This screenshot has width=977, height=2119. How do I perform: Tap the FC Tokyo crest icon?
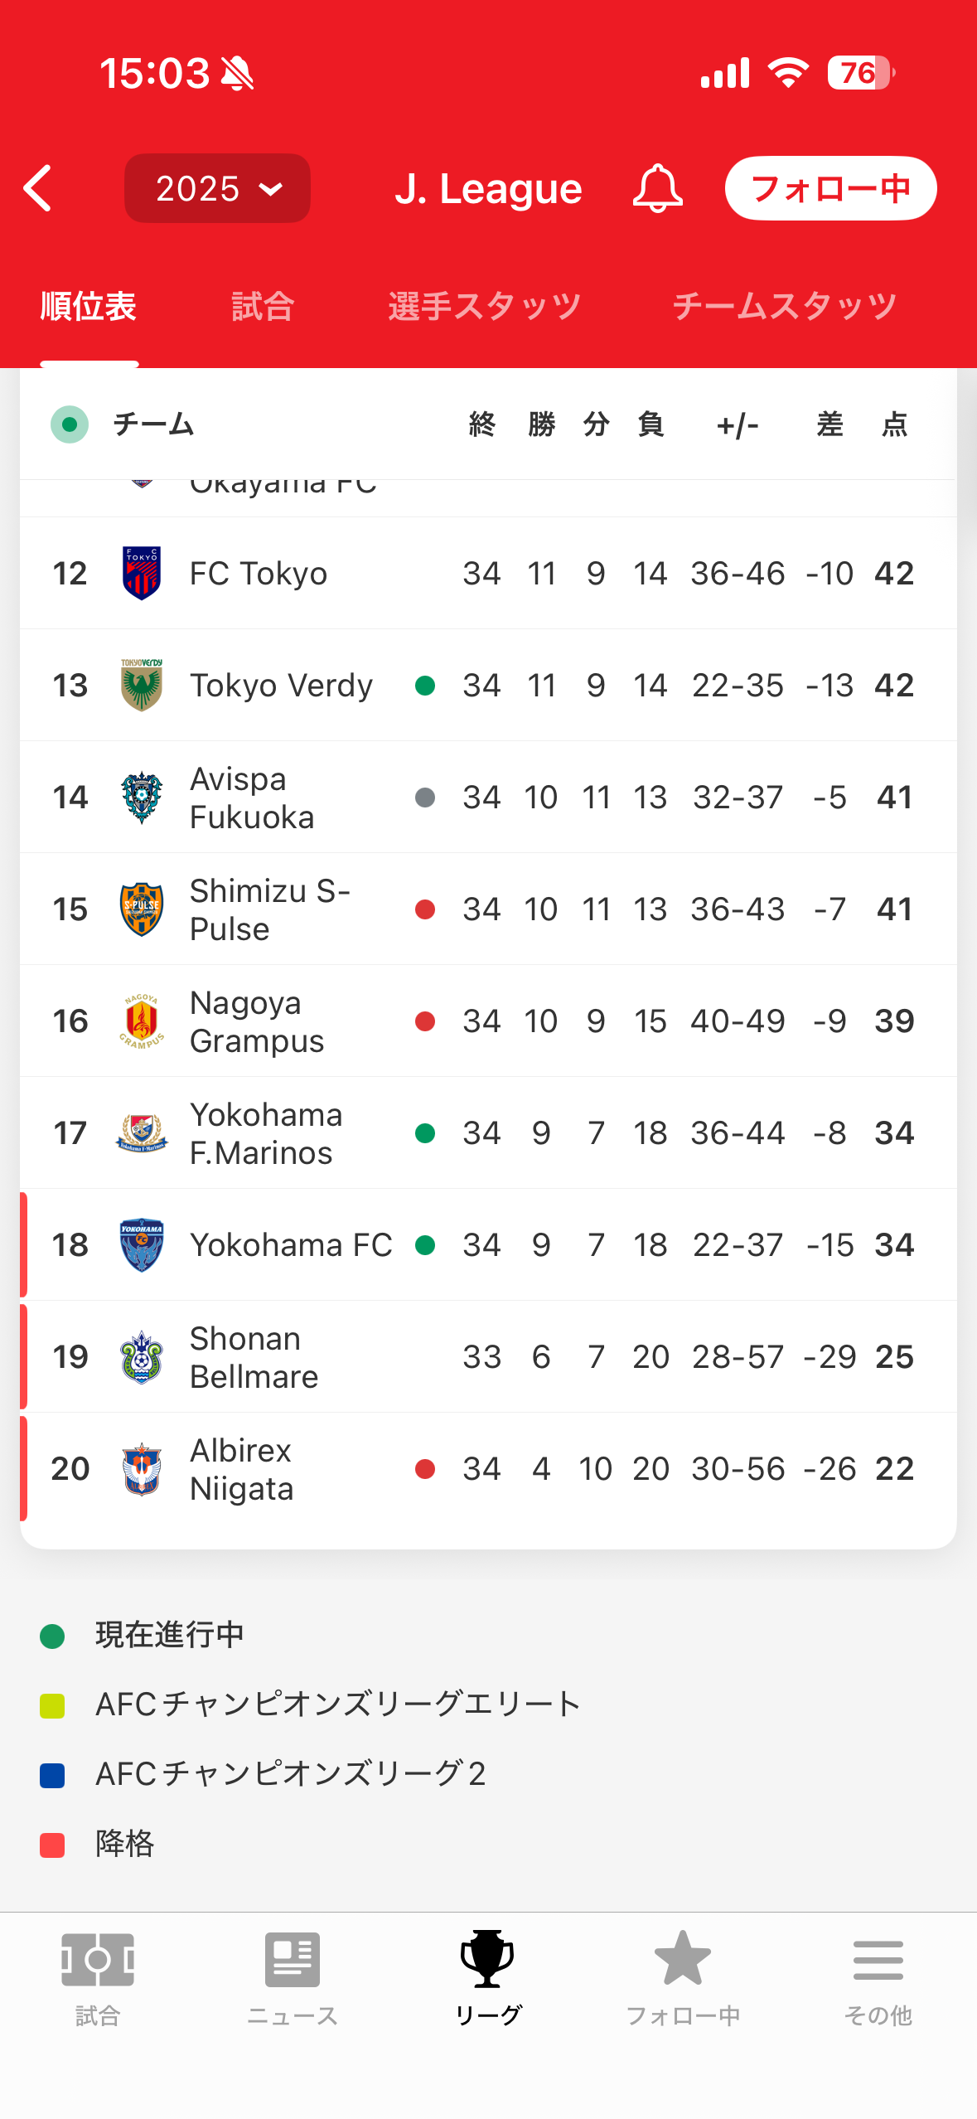tap(142, 573)
